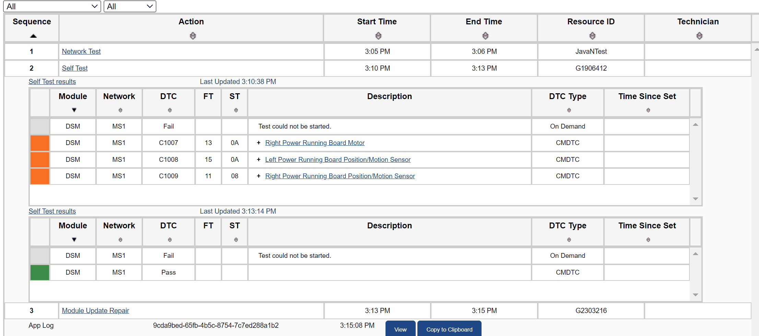This screenshot has width=759, height=336.
Task: Click the End Time sort icon
Action: point(485,36)
